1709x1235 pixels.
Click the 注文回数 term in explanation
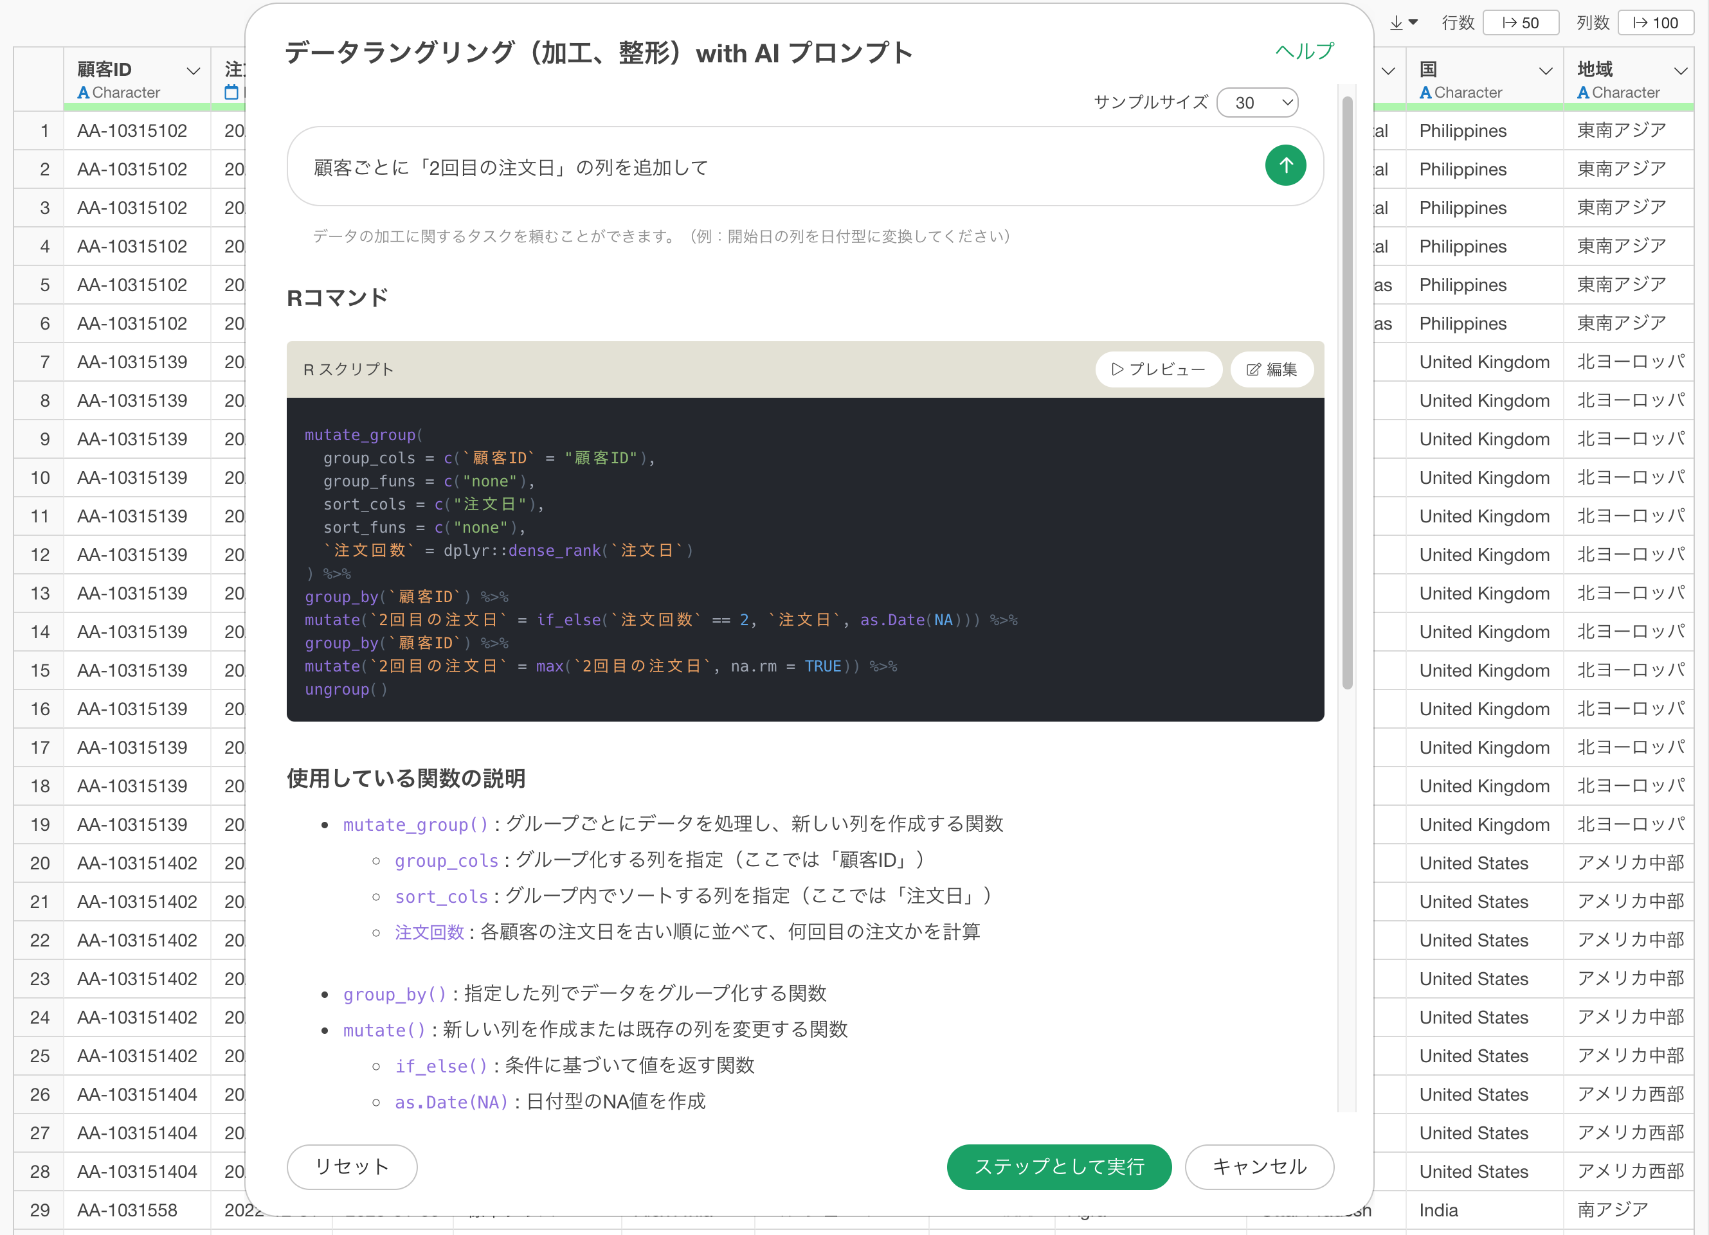(430, 932)
